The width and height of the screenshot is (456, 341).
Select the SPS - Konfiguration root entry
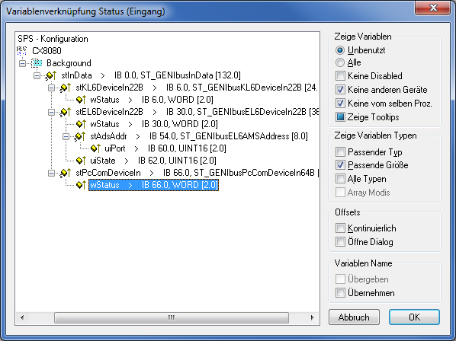53,39
